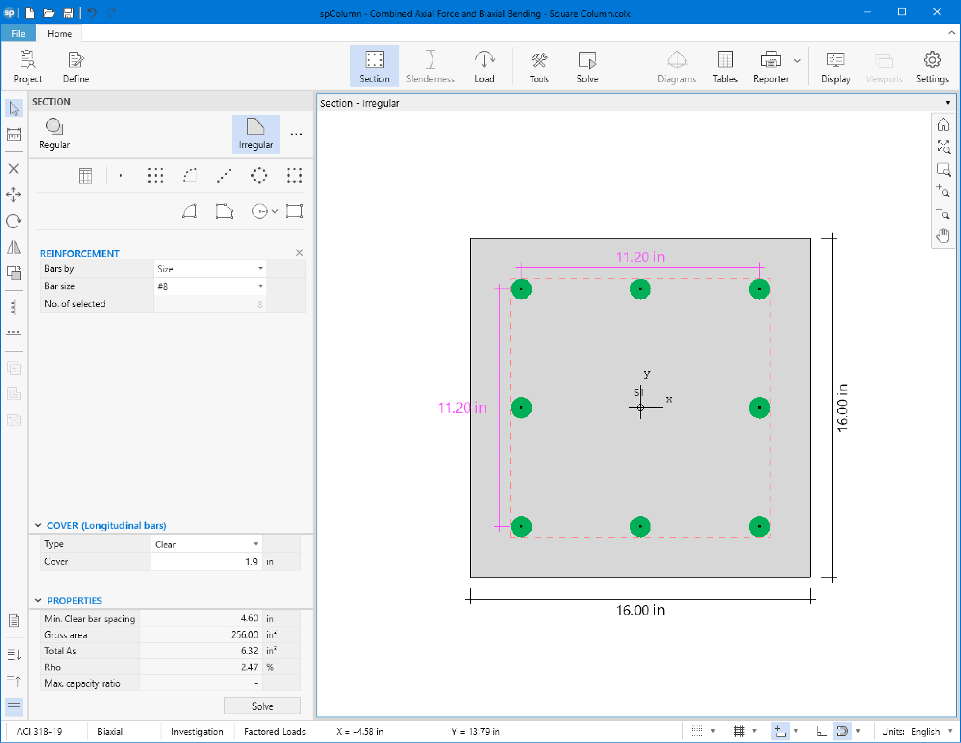Create a new file from the title bar
This screenshot has width=961, height=743.
pos(30,13)
